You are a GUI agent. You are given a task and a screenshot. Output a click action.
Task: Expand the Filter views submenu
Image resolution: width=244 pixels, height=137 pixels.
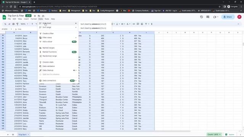tap(76, 38)
